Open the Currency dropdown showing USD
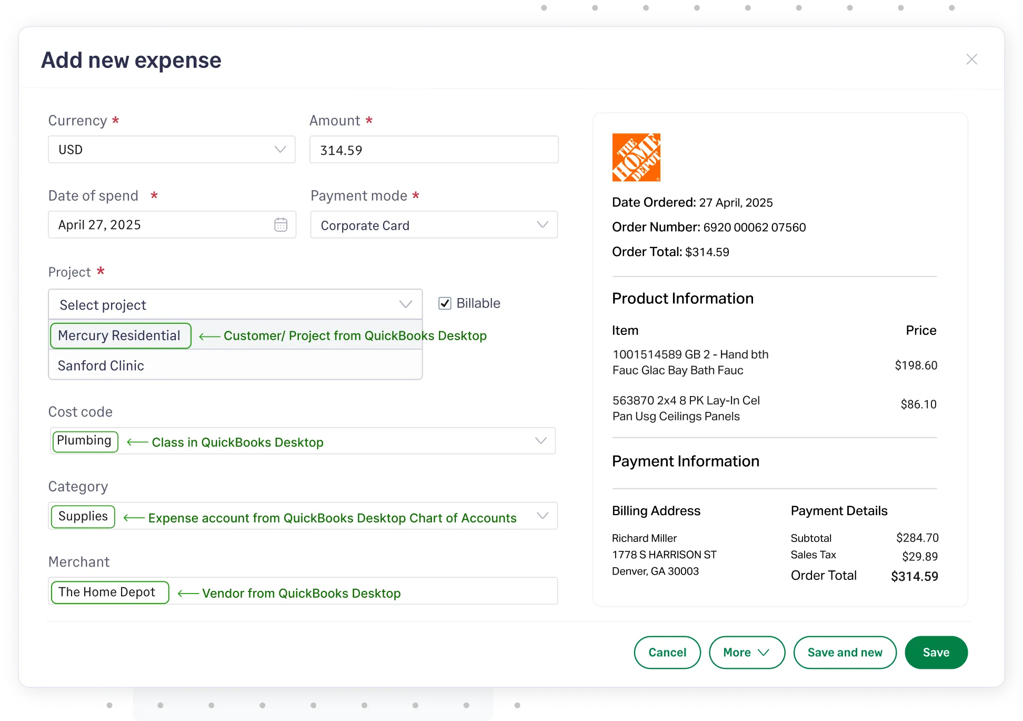The height and width of the screenshot is (721, 1023). pyautogui.click(x=279, y=150)
